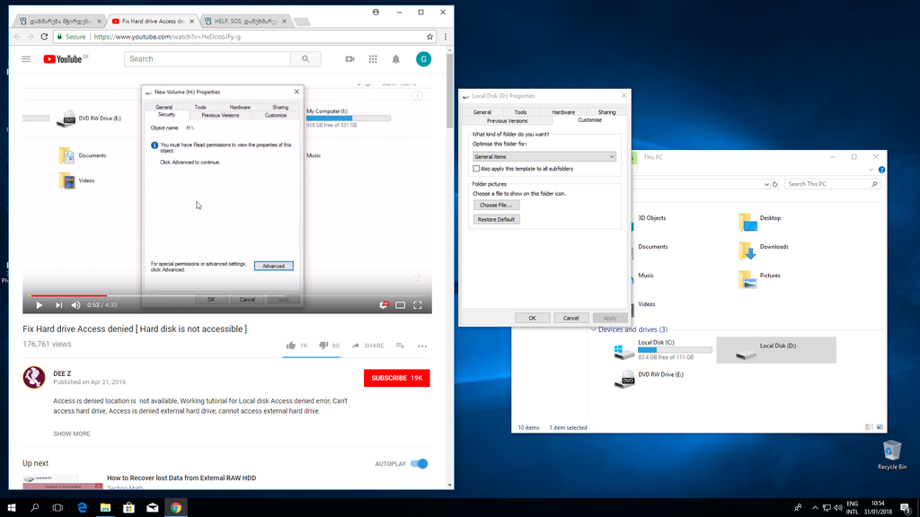Image resolution: width=920 pixels, height=517 pixels.
Task: Click the 'Search This PC' field
Action: click(832, 184)
